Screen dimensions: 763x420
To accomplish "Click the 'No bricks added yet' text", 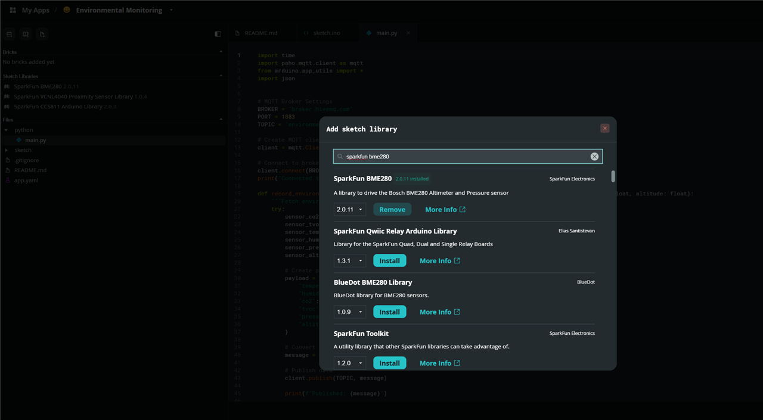I will tap(29, 62).
